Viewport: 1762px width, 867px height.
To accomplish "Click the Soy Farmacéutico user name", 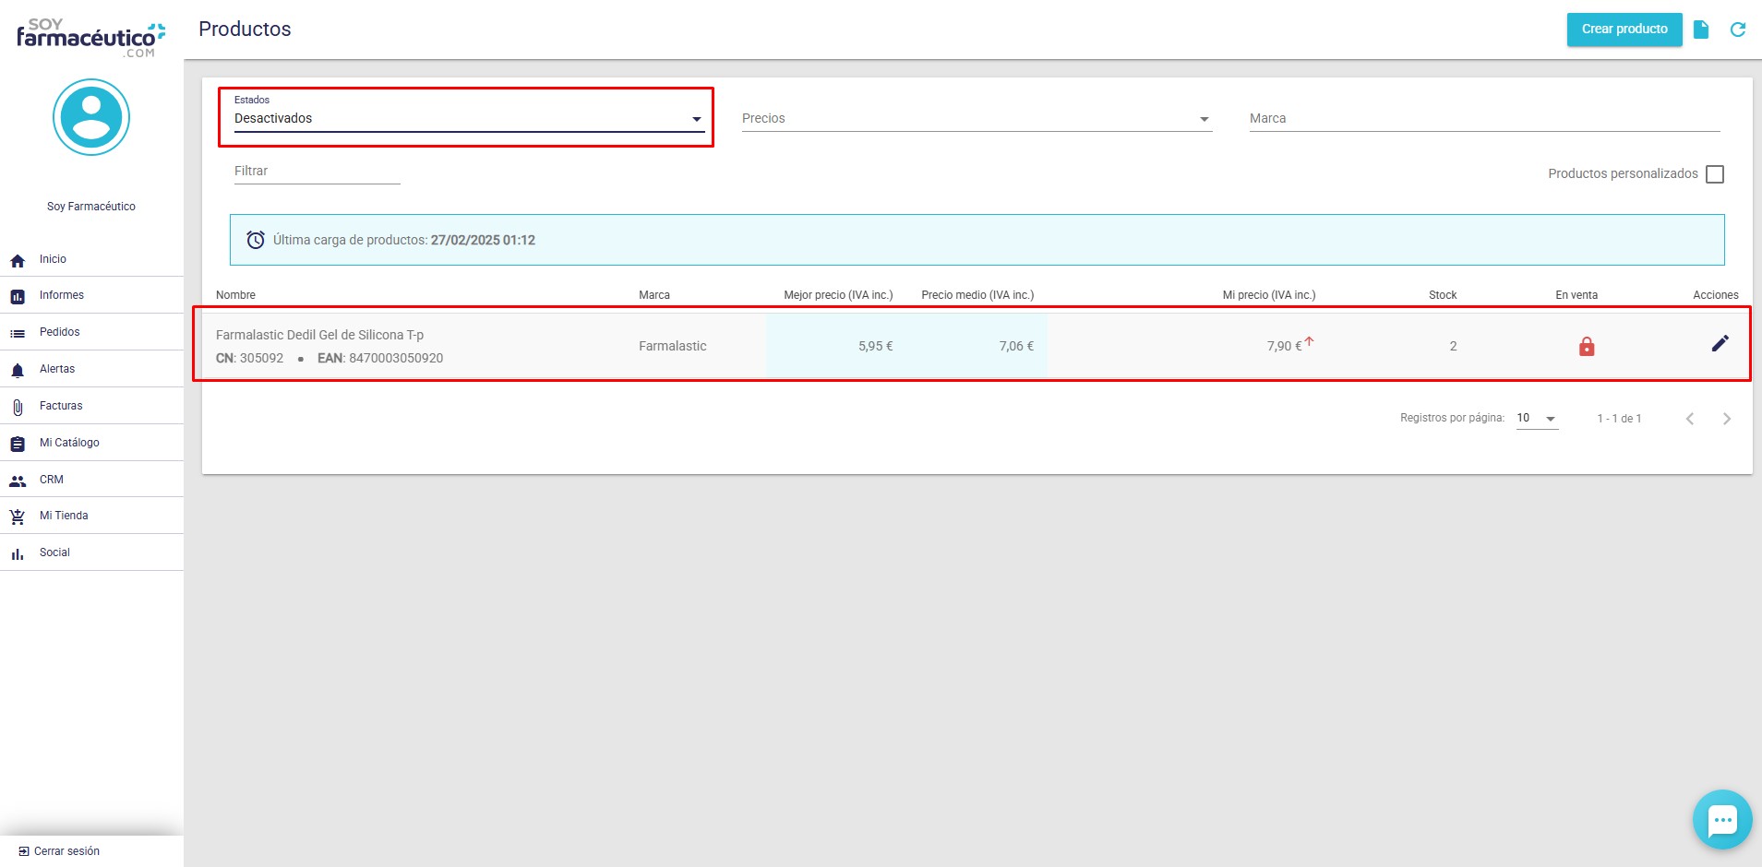I will (x=91, y=207).
